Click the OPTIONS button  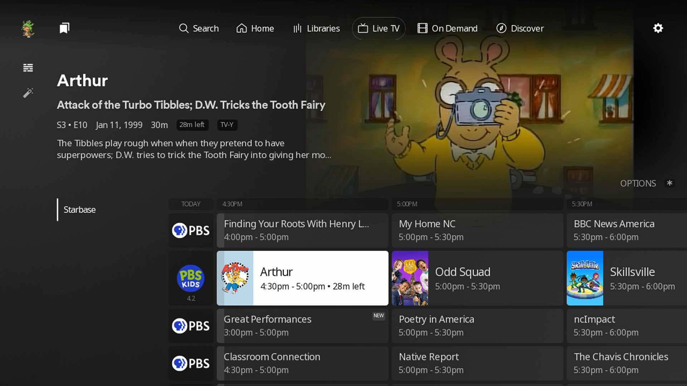point(638,183)
